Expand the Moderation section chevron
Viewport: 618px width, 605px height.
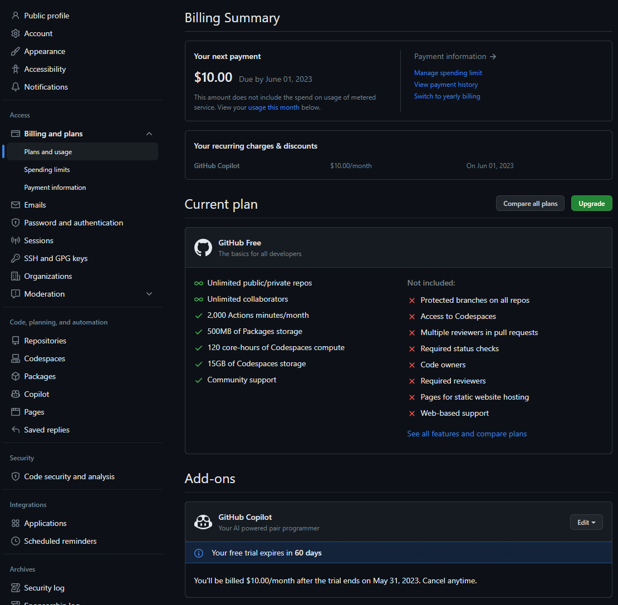pos(149,294)
